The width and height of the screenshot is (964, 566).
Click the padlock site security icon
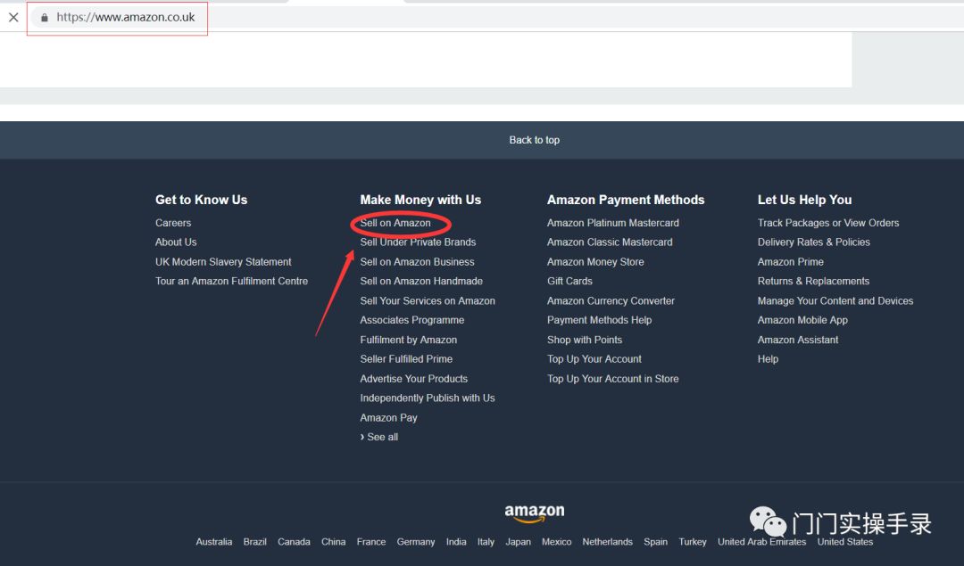pos(45,18)
